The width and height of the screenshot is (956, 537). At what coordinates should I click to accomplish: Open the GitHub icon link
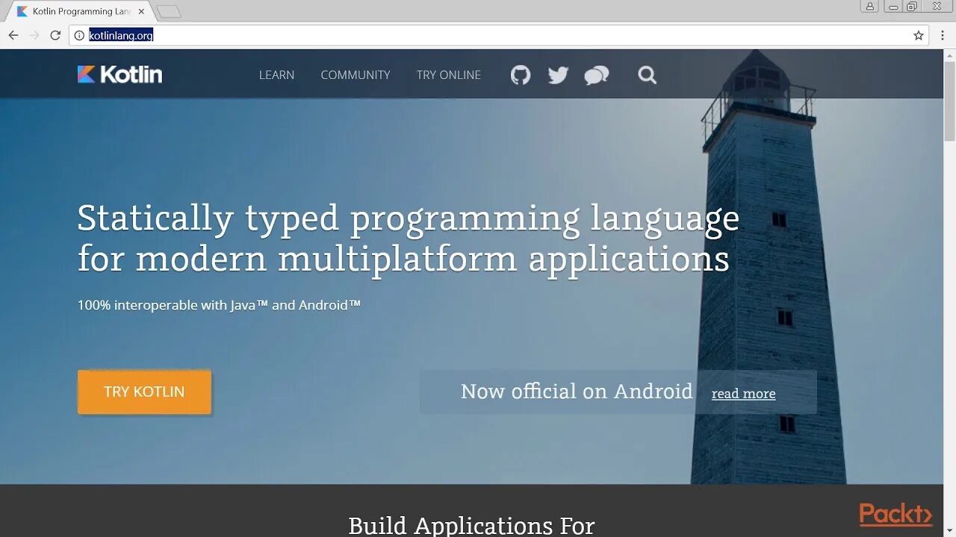click(521, 75)
